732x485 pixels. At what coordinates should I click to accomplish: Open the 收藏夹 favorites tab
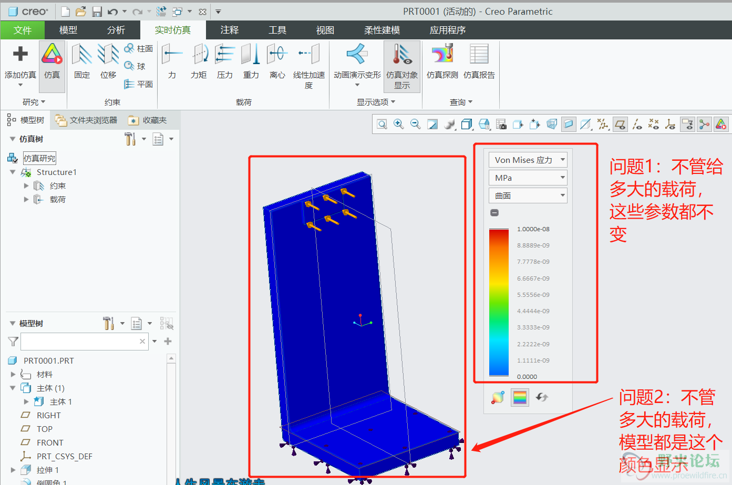pyautogui.click(x=148, y=120)
